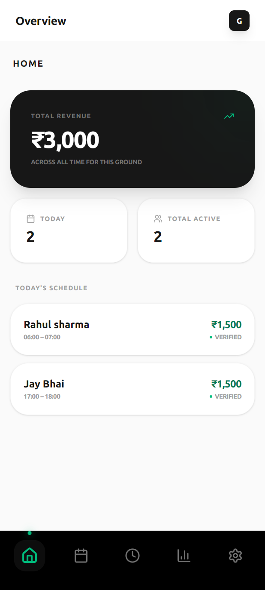This screenshot has height=590, width=265.
Task: Open the bar chart analytics icon
Action: click(184, 556)
